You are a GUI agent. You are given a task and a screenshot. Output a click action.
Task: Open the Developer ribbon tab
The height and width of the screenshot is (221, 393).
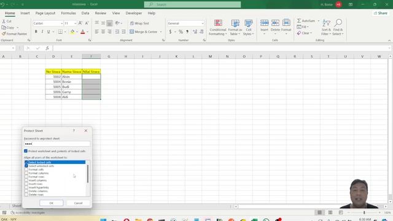pos(134,13)
